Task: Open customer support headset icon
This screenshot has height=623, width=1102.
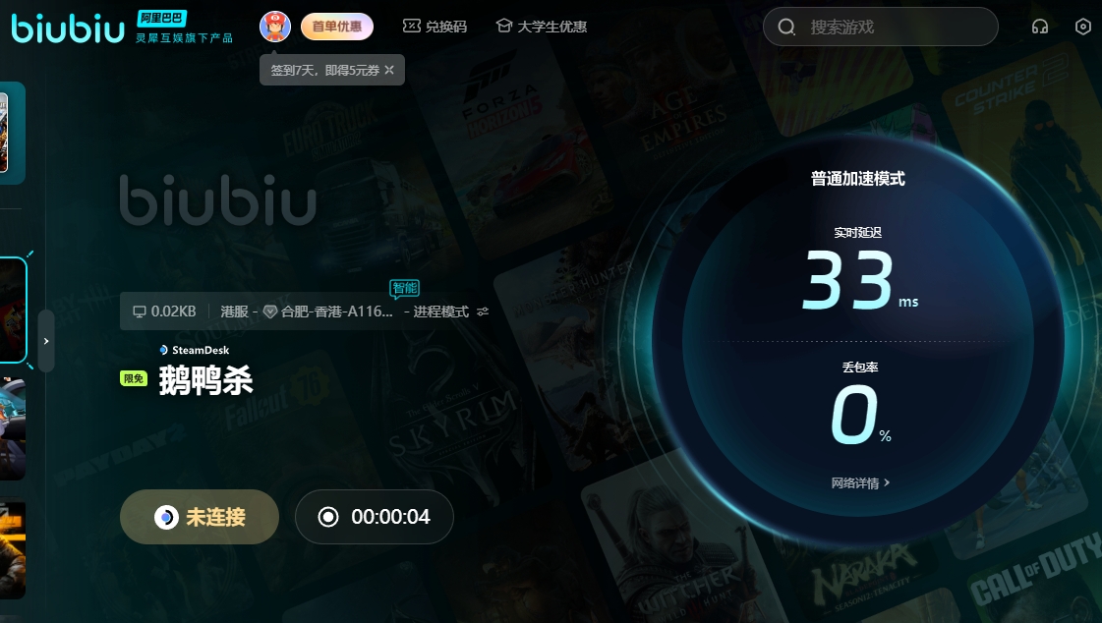Action: pyautogui.click(x=1039, y=27)
